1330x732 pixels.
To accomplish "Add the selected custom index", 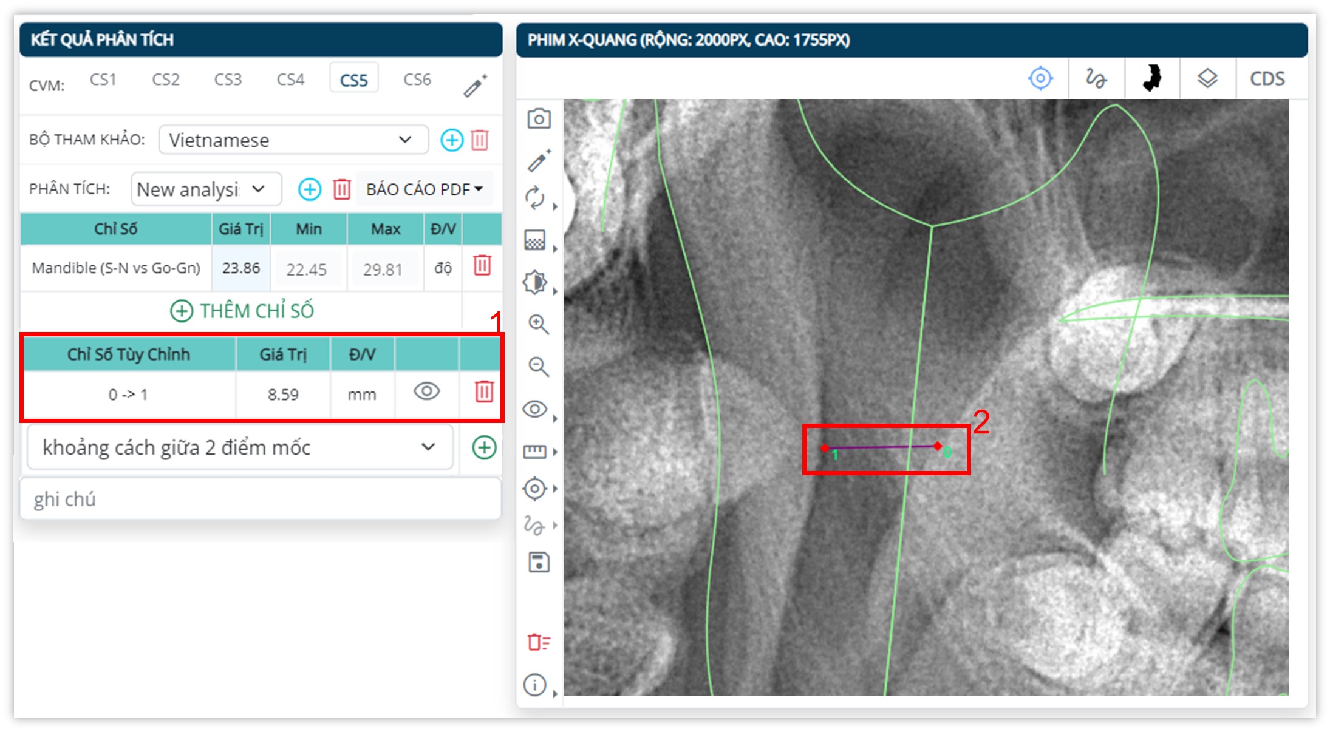I will (484, 448).
